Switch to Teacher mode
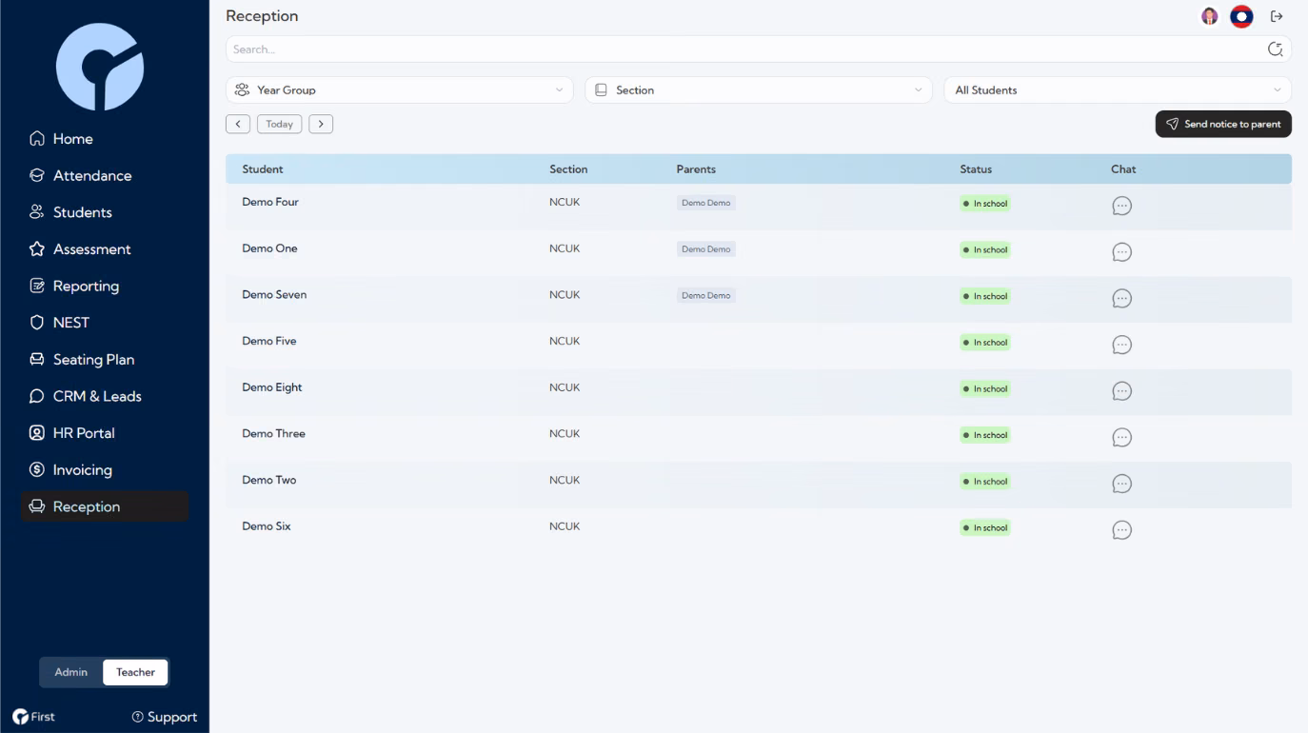Viewport: 1308px width, 733px height. 135,672
